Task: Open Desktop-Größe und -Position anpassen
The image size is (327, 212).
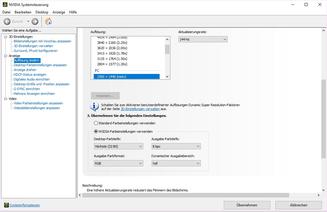Action: [41, 84]
